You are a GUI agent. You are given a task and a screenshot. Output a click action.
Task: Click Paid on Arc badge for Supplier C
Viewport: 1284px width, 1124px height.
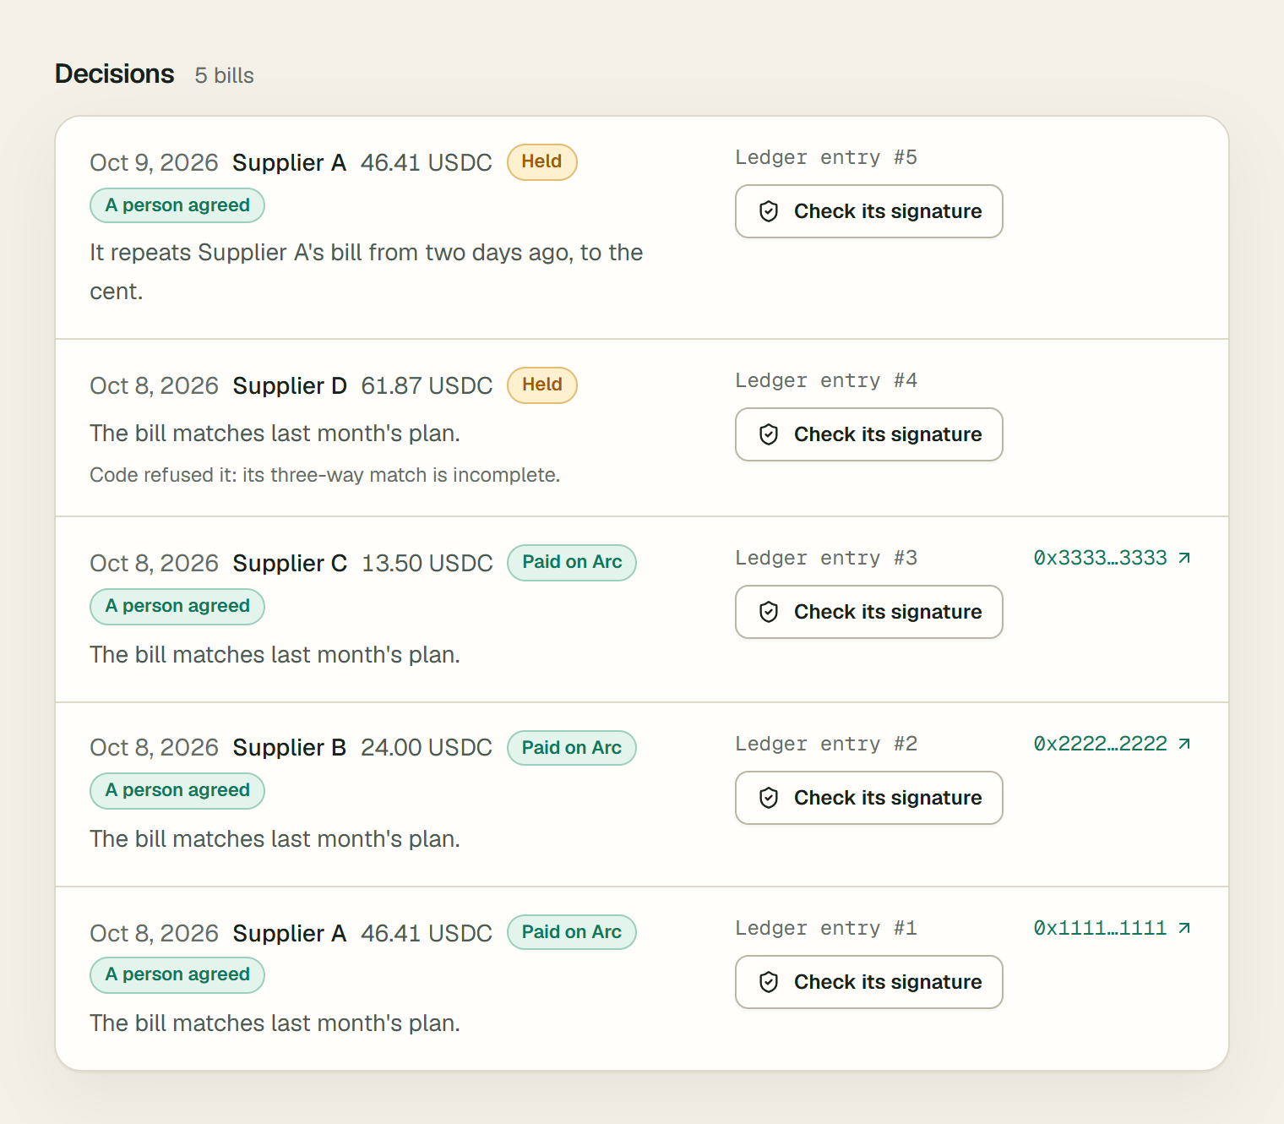tap(572, 563)
